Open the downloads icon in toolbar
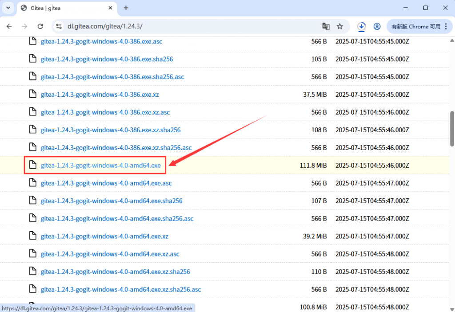This screenshot has height=312, width=455. click(362, 26)
